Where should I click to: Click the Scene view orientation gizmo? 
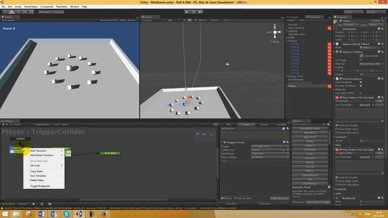[275, 32]
